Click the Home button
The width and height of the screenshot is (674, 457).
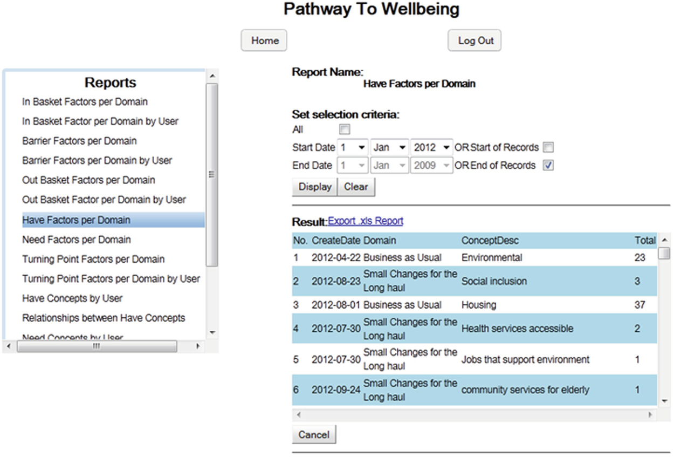[x=263, y=40]
